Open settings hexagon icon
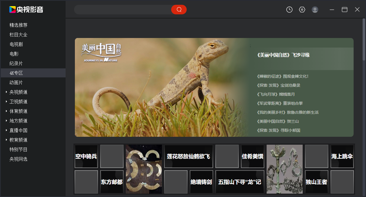The height and width of the screenshot is (197, 366). point(302,10)
